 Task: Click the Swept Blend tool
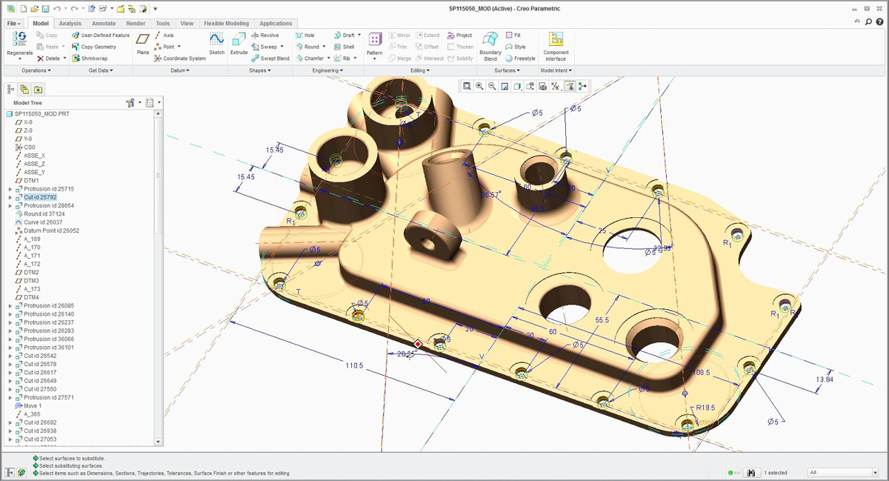point(270,58)
